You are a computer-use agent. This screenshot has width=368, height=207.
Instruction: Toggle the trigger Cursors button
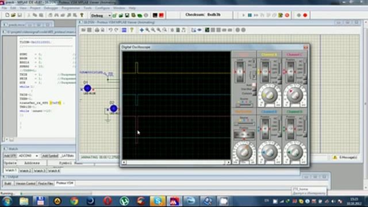click(254, 93)
